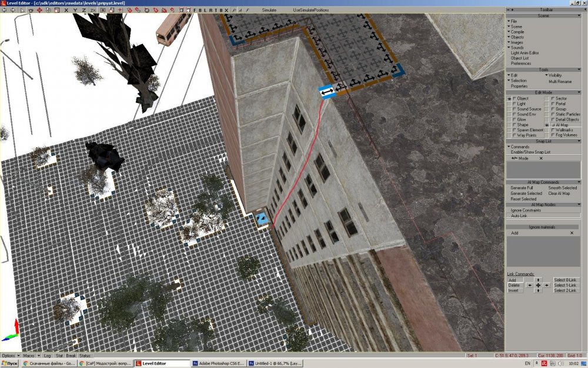Viewport: 588px width, 368px height.
Task: Open the Stat tab in status bar
Action: coord(59,356)
